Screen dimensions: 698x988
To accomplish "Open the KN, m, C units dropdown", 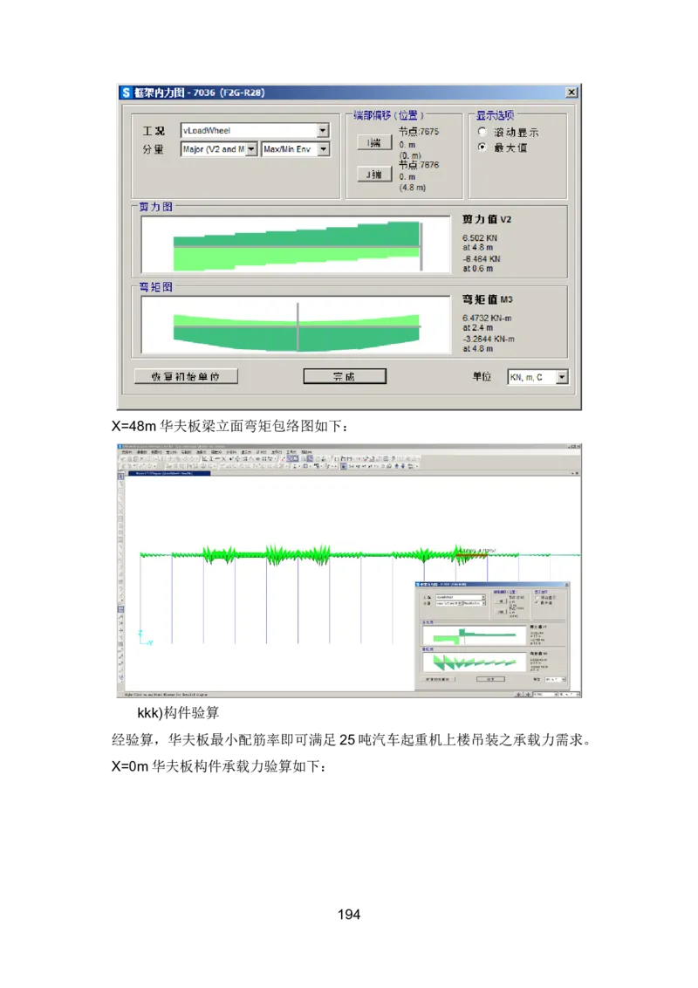I will coord(561,377).
